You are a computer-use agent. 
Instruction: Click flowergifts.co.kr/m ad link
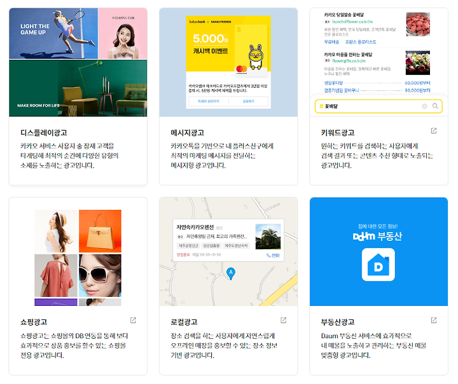[x=349, y=61]
